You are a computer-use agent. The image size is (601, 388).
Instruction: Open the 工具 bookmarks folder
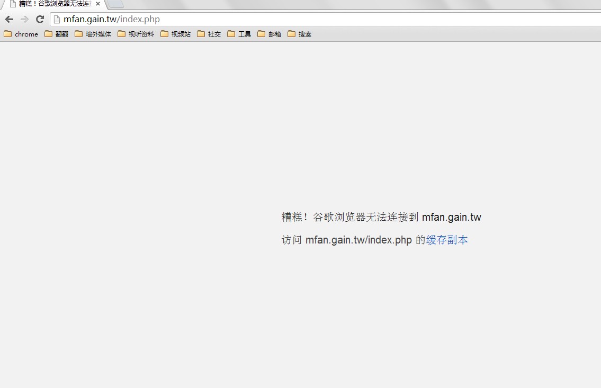(239, 34)
